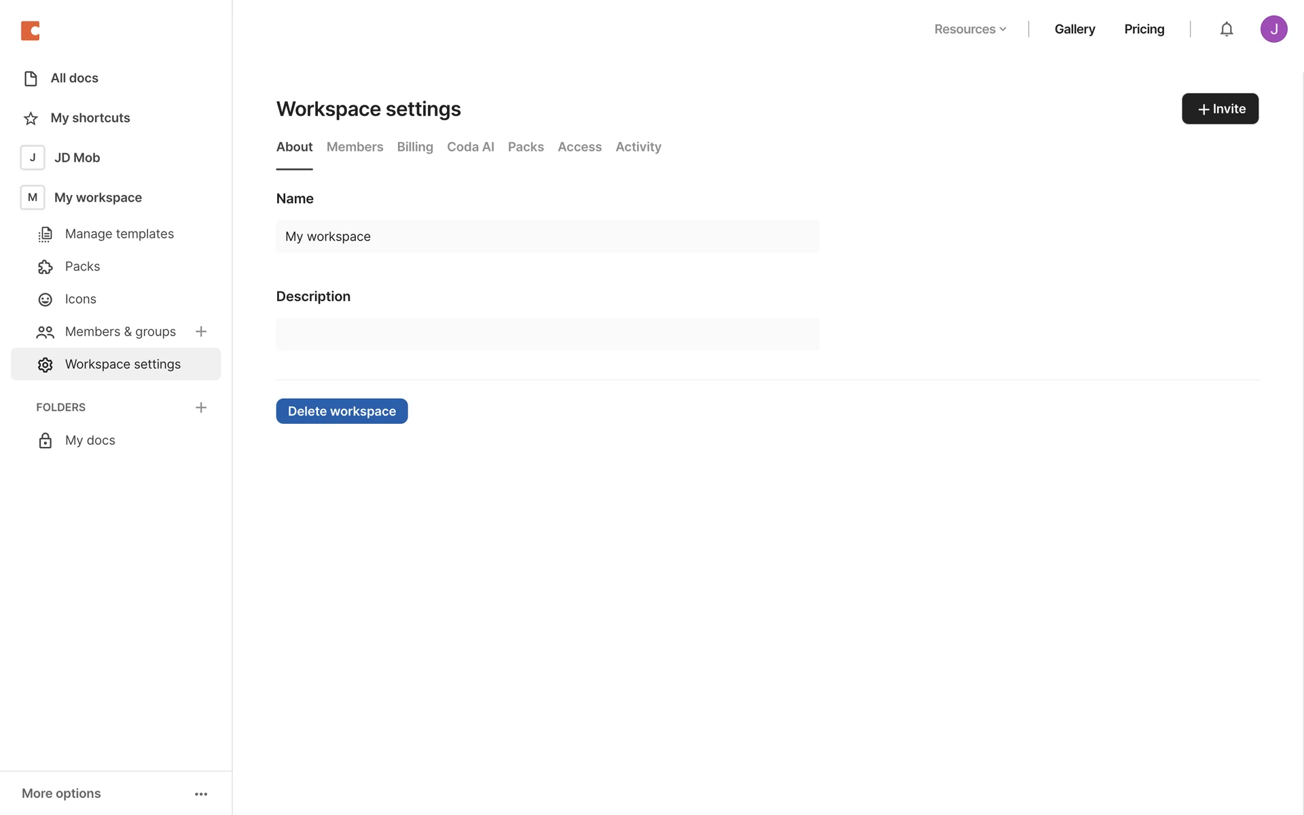Click the Description input field

pos(547,334)
